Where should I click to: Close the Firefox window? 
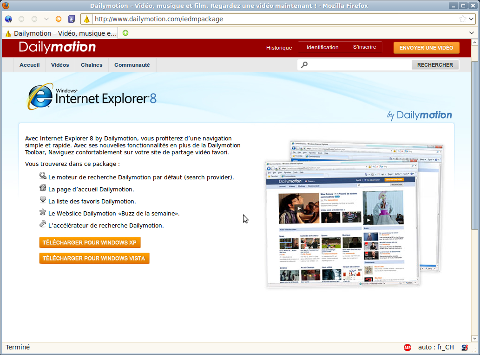click(x=473, y=6)
